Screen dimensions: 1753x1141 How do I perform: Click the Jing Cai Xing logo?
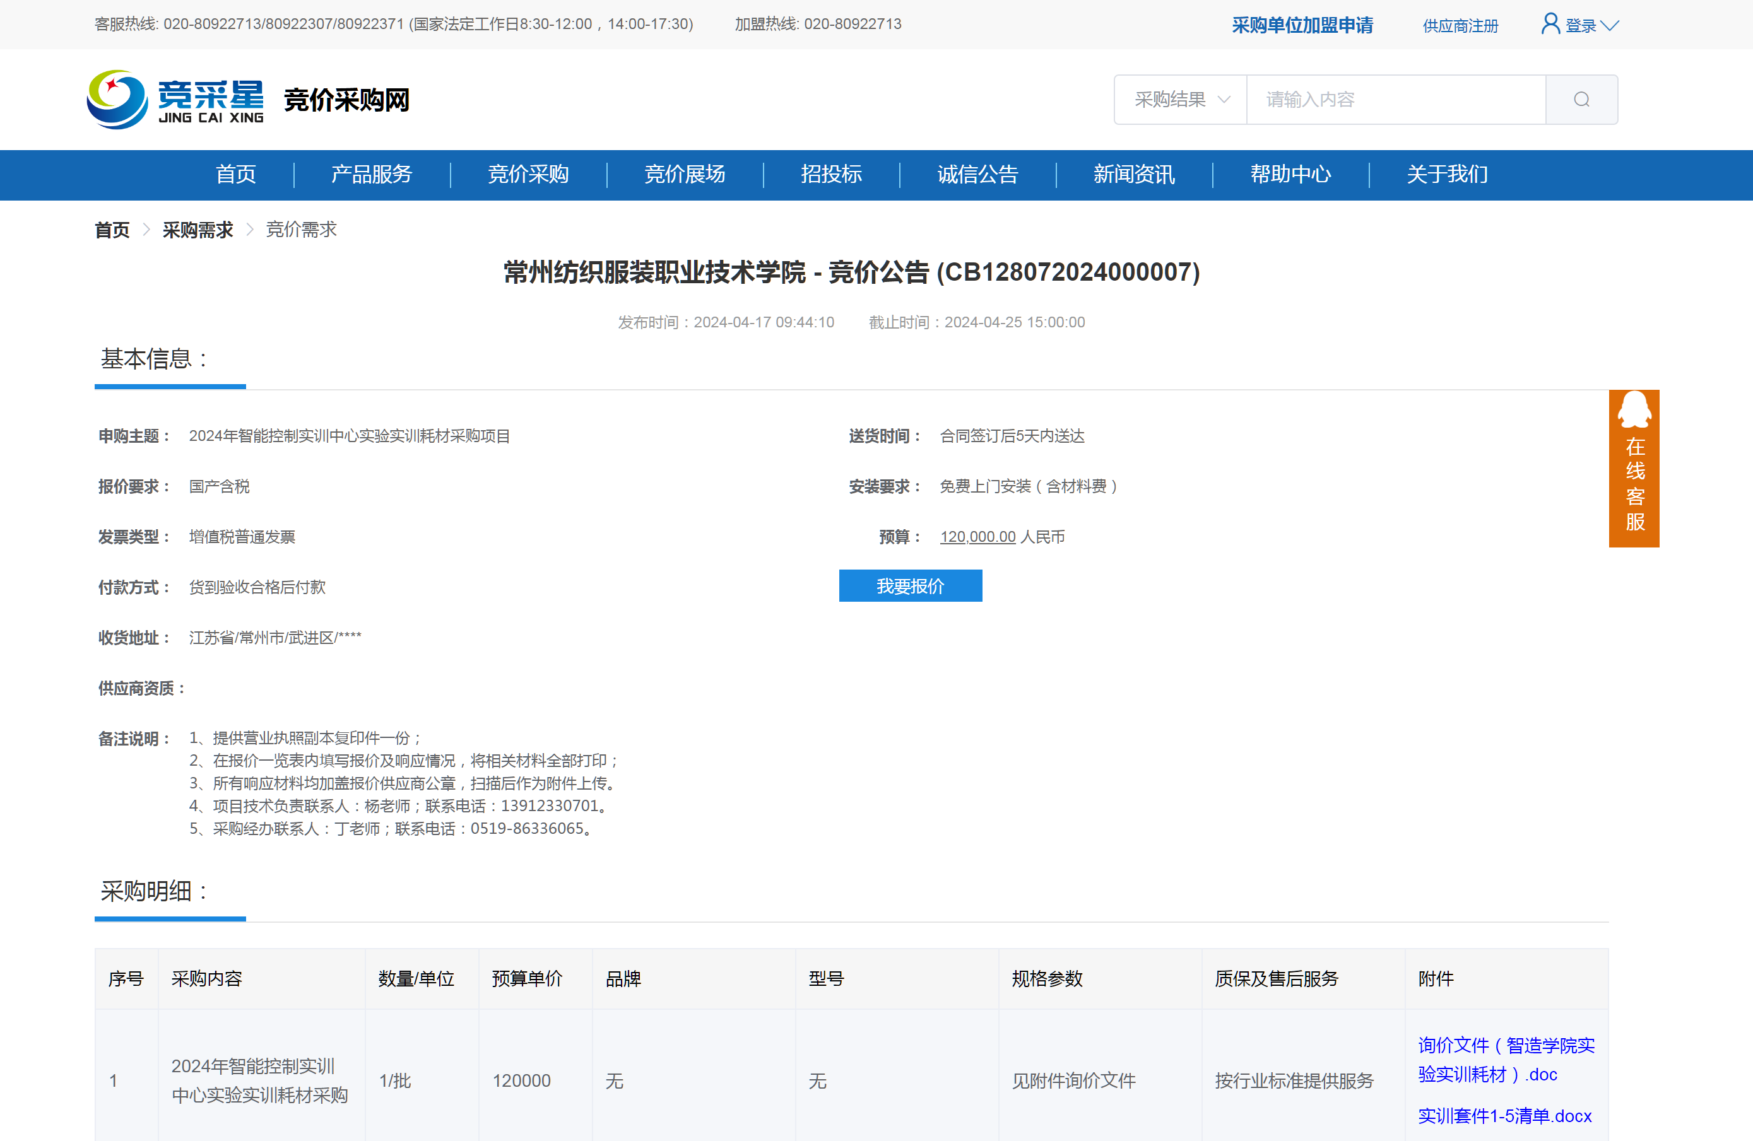[175, 100]
